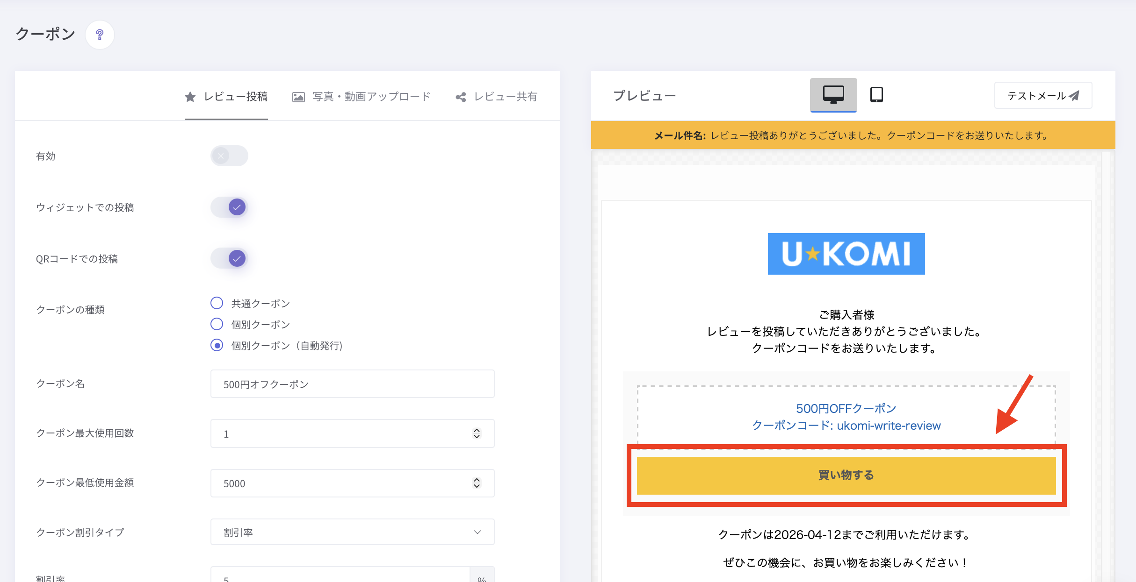Switch to tablet preview icon
This screenshot has width=1136, height=582.
coord(876,95)
